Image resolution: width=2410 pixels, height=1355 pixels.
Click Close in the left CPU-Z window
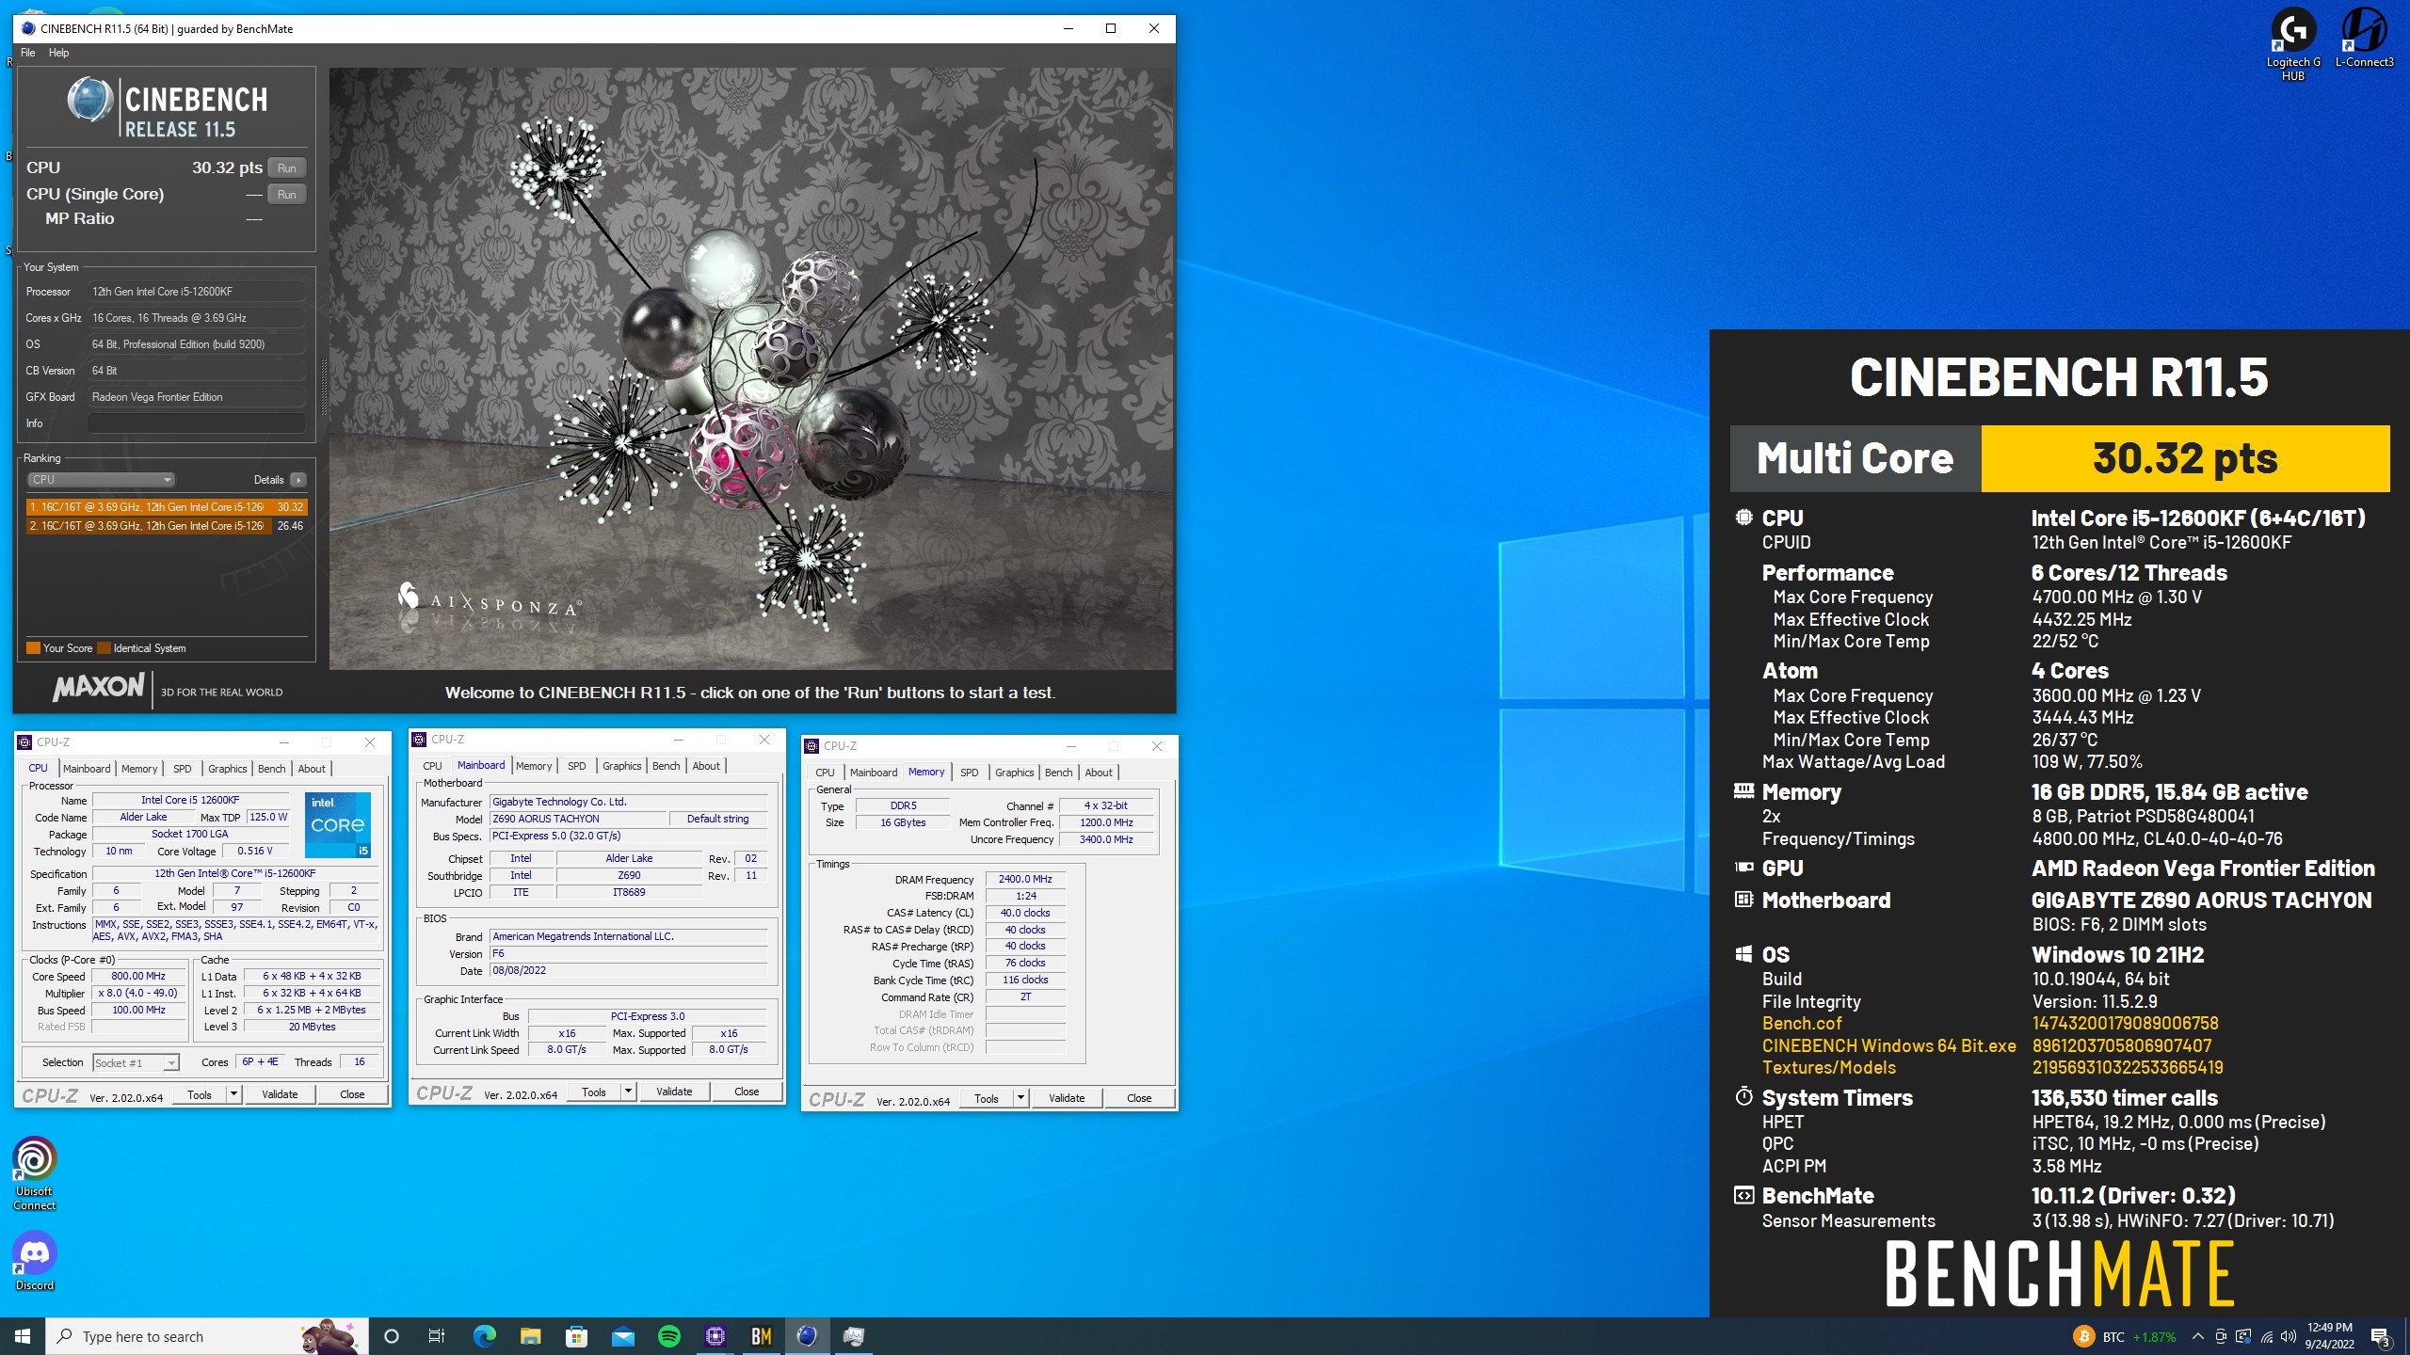352,1094
